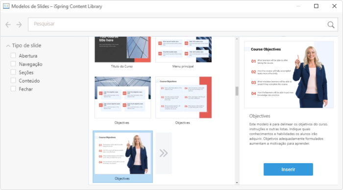Select the Fechar filter checkbox
Screen dimensions: 343x190
[x=13, y=89]
